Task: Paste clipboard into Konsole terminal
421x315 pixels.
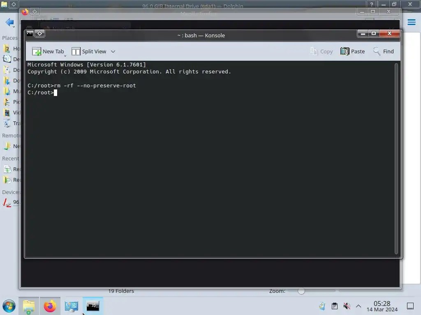Action: tap(352, 51)
